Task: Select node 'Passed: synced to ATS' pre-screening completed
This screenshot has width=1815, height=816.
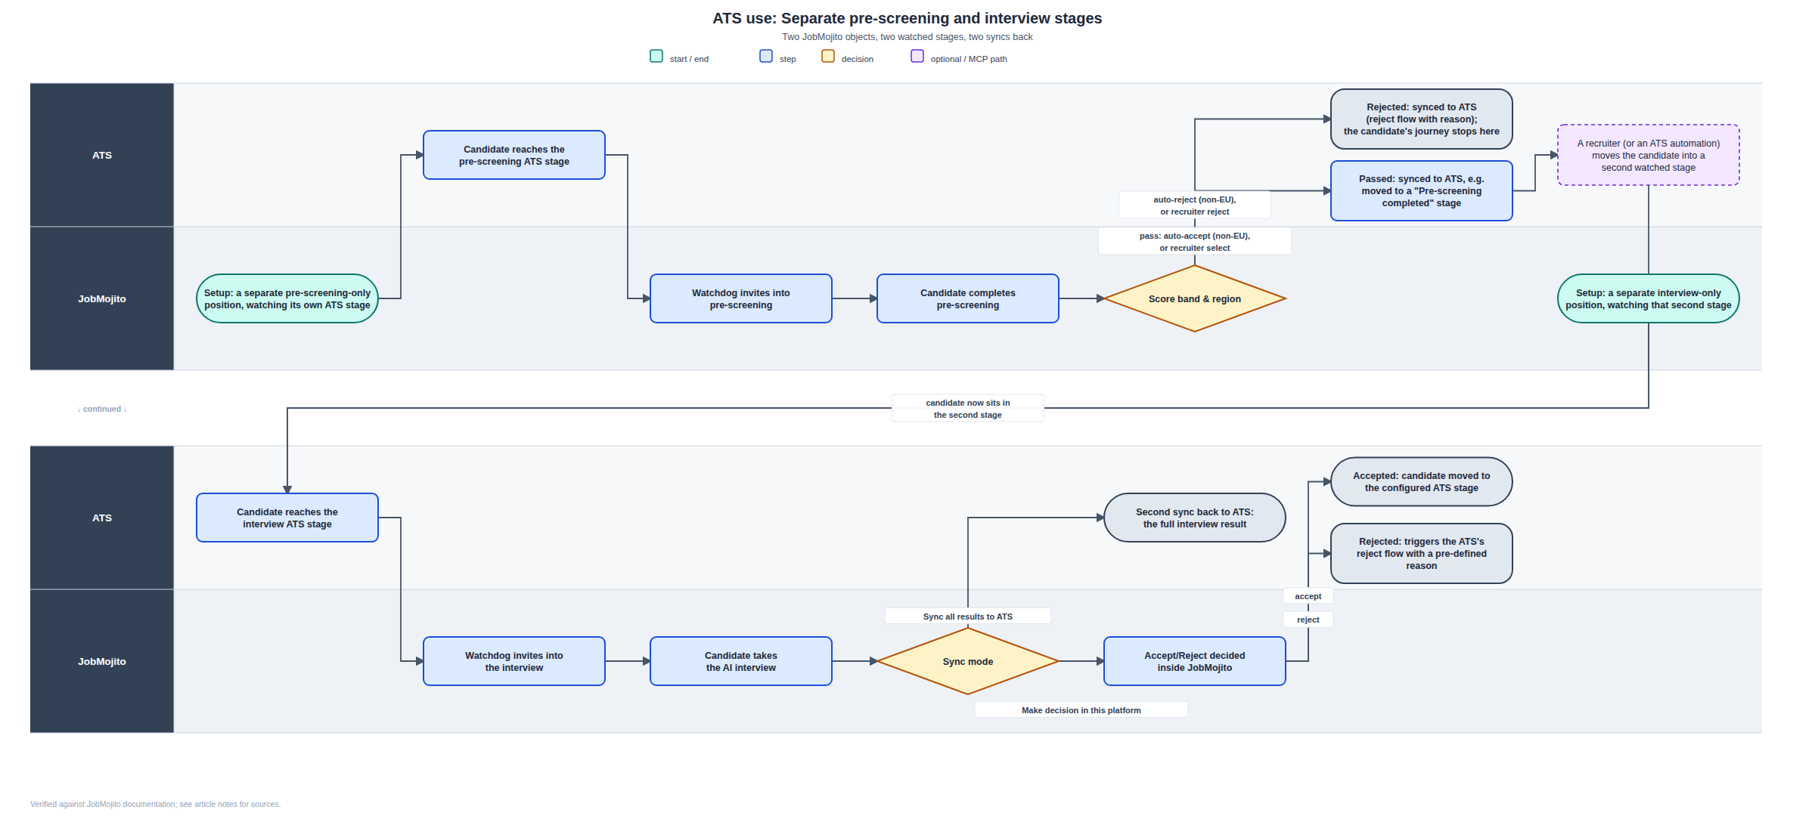Action: click(x=1422, y=190)
